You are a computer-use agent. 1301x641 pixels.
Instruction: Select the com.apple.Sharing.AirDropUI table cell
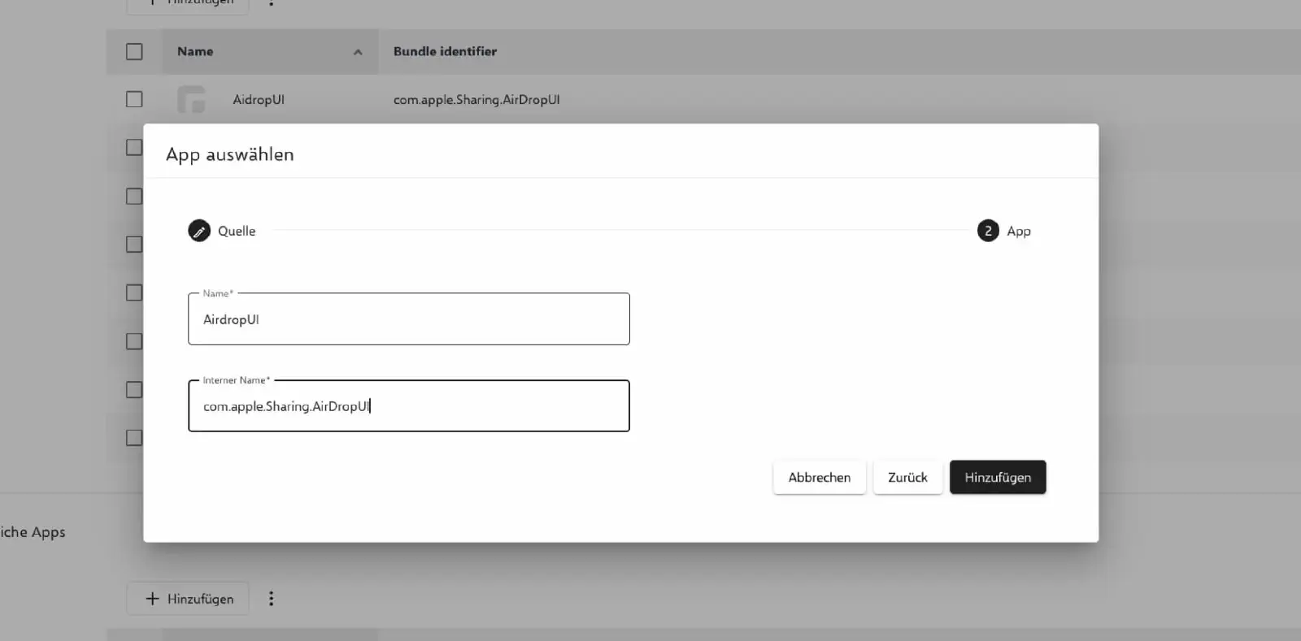point(476,99)
